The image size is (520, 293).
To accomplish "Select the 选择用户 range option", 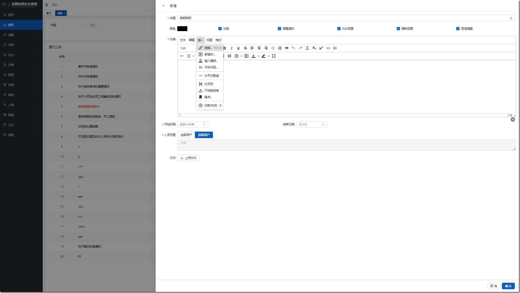I will pyautogui.click(x=204, y=135).
